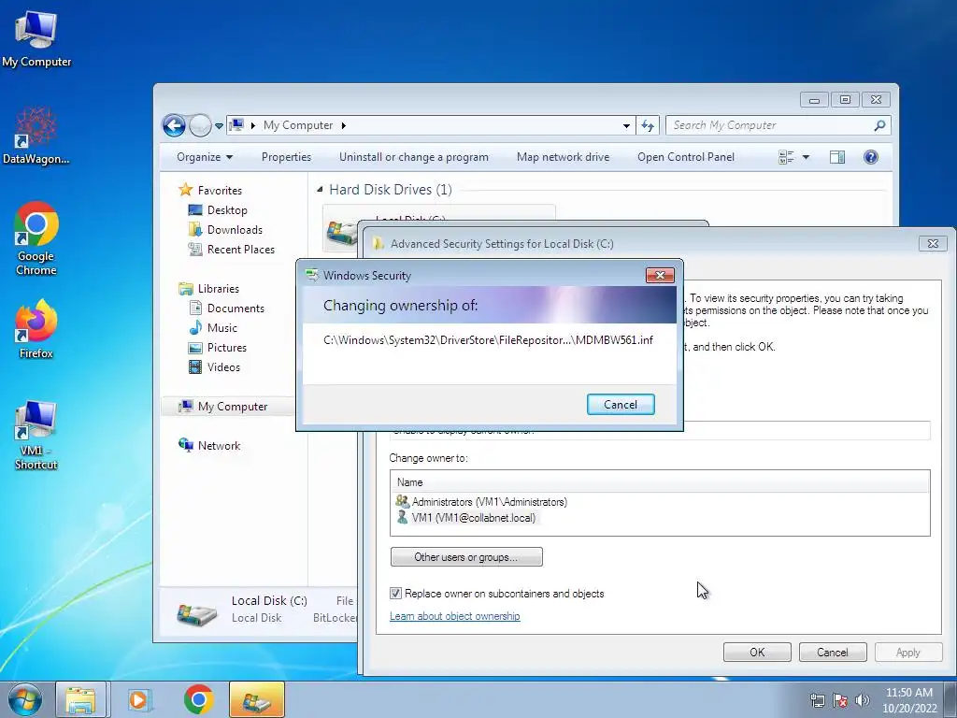Select Network in navigation pane
This screenshot has height=718, width=957.
point(210,446)
